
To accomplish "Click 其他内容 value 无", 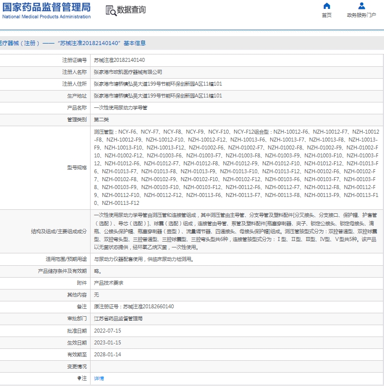I will click(x=96, y=294).
